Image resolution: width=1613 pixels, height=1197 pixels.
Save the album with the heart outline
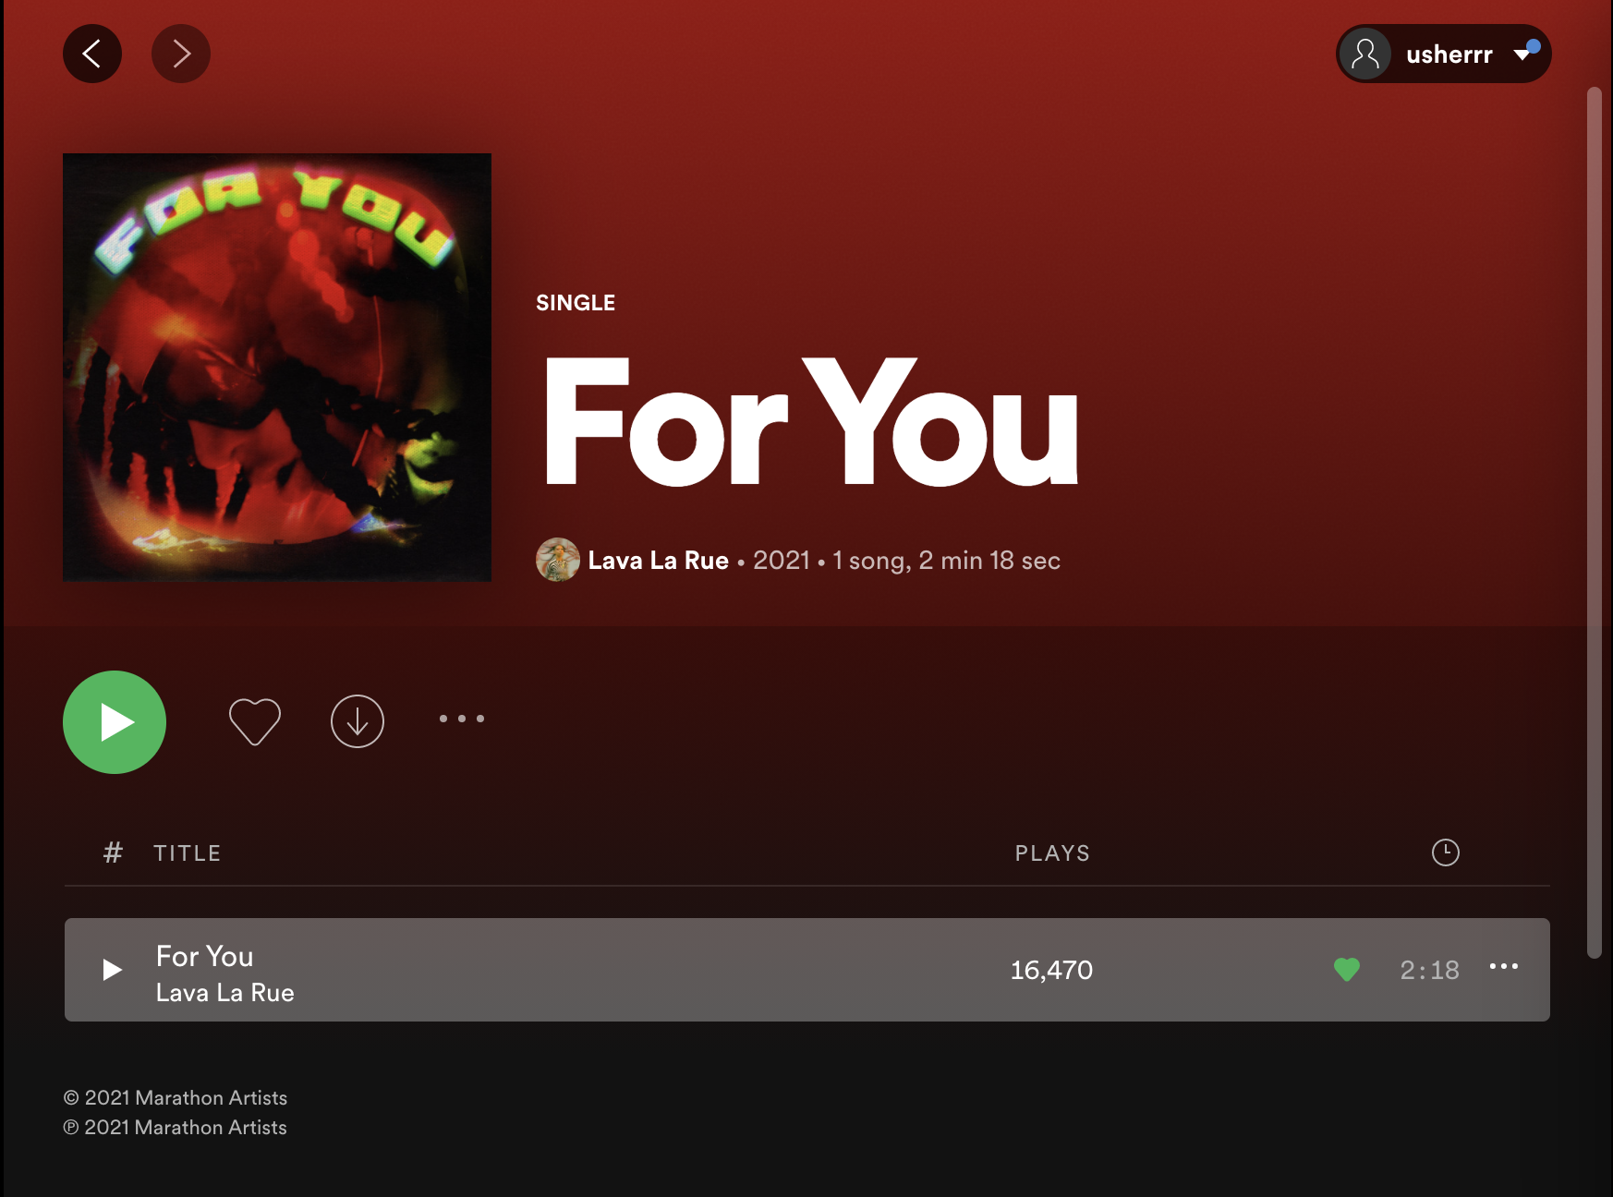click(x=255, y=721)
